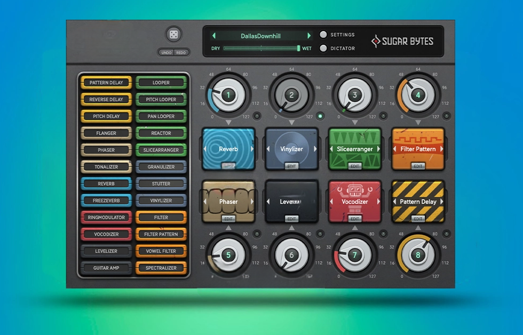
Task: Choose RINGMODULATOR from effect list
Action: pyautogui.click(x=106, y=217)
